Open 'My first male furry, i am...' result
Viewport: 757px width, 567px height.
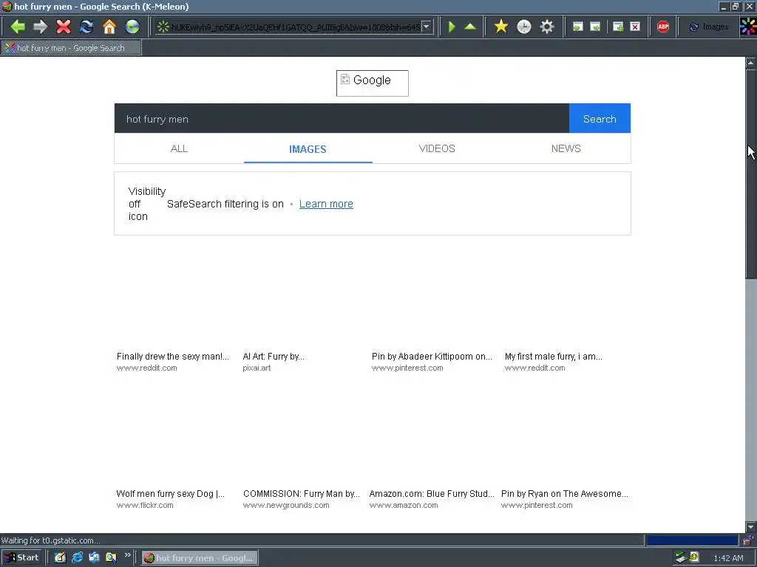click(x=553, y=357)
